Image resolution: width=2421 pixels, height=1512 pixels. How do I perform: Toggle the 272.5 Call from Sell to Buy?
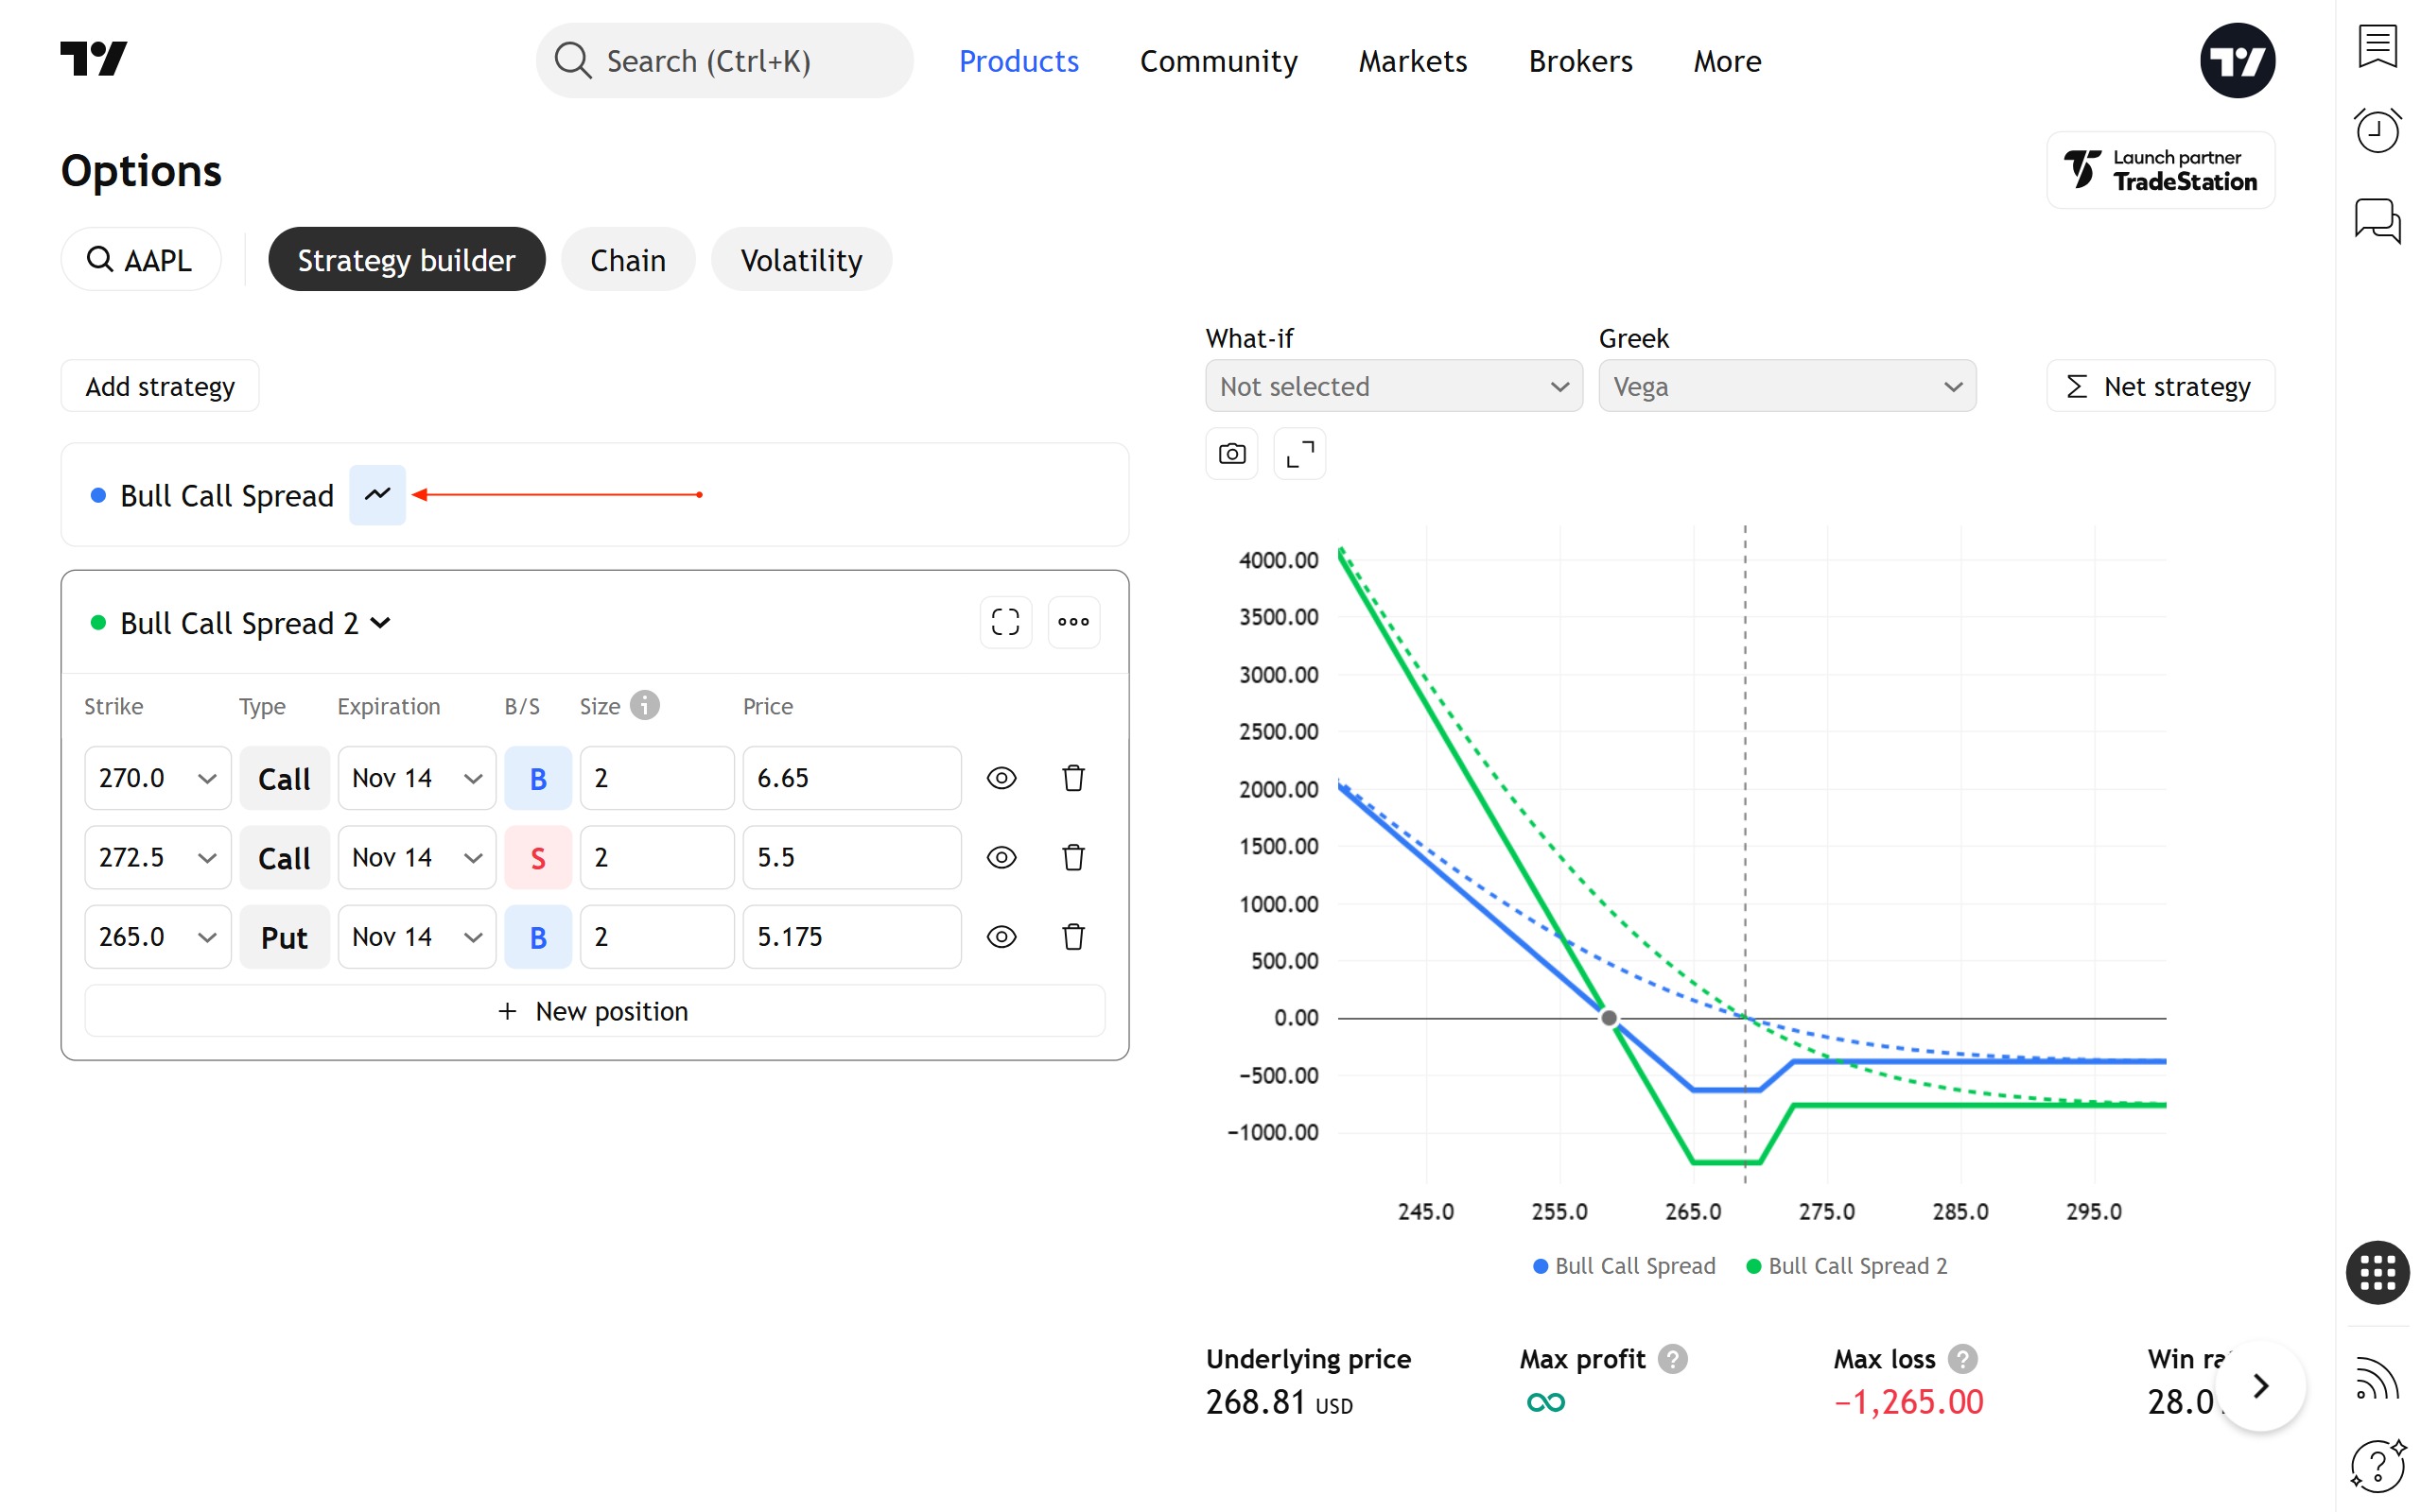537,857
